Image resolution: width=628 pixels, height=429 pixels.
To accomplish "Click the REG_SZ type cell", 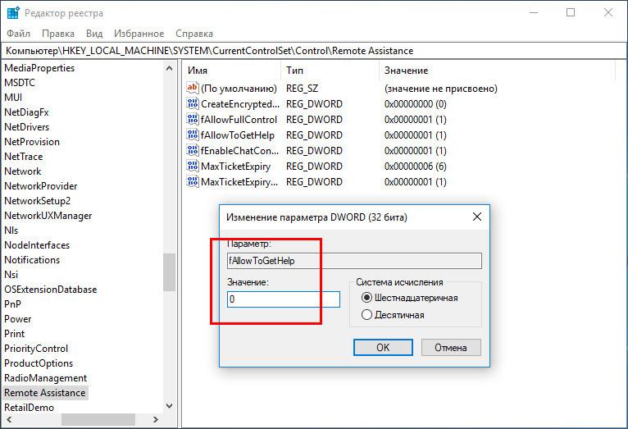I will 302,89.
